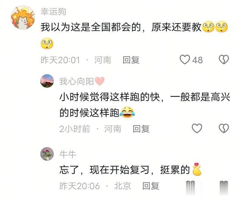242x198 pixels.
Task: Open 幸运狗's profile avatar
Action: 23,17
